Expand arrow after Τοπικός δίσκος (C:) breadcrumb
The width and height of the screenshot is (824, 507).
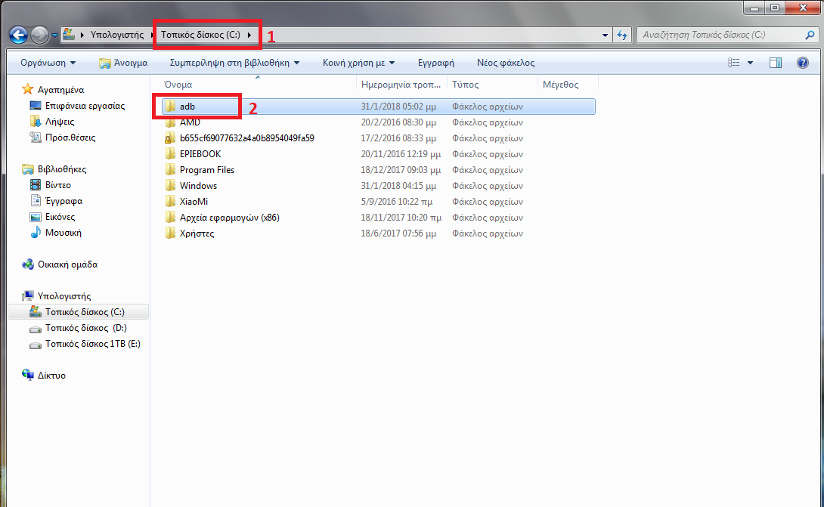(x=249, y=35)
